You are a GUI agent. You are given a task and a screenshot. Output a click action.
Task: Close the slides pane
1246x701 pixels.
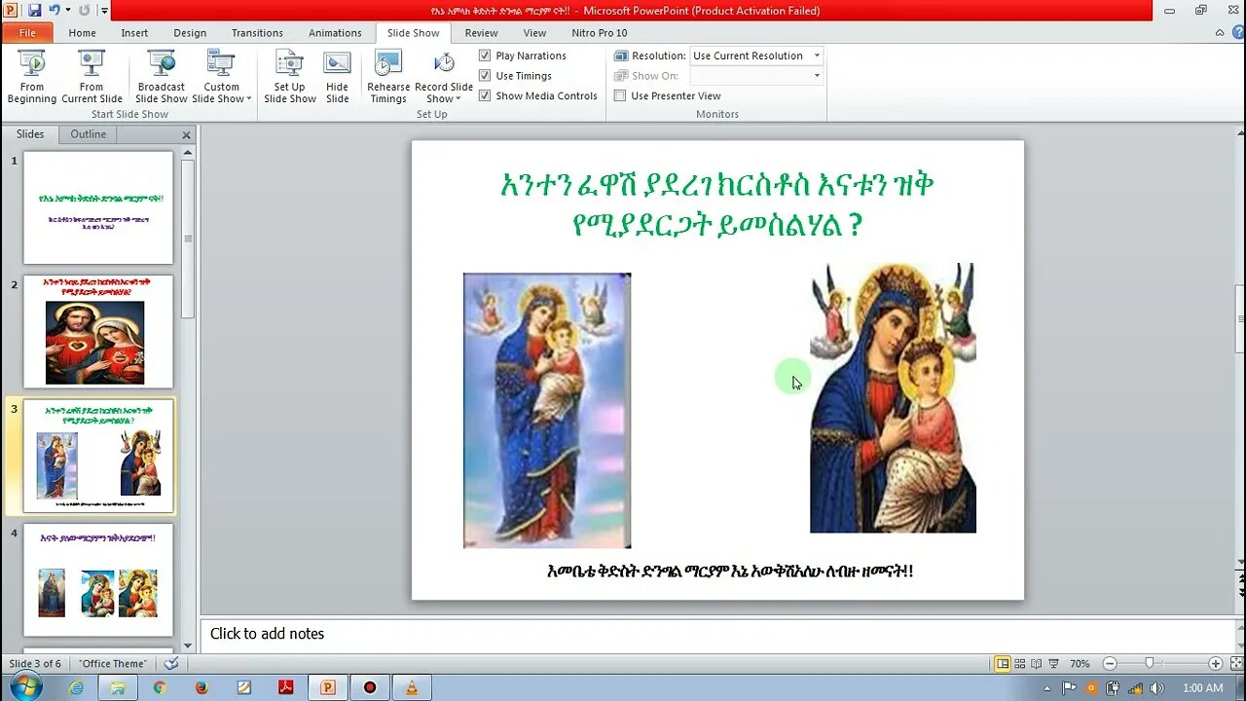(x=187, y=135)
